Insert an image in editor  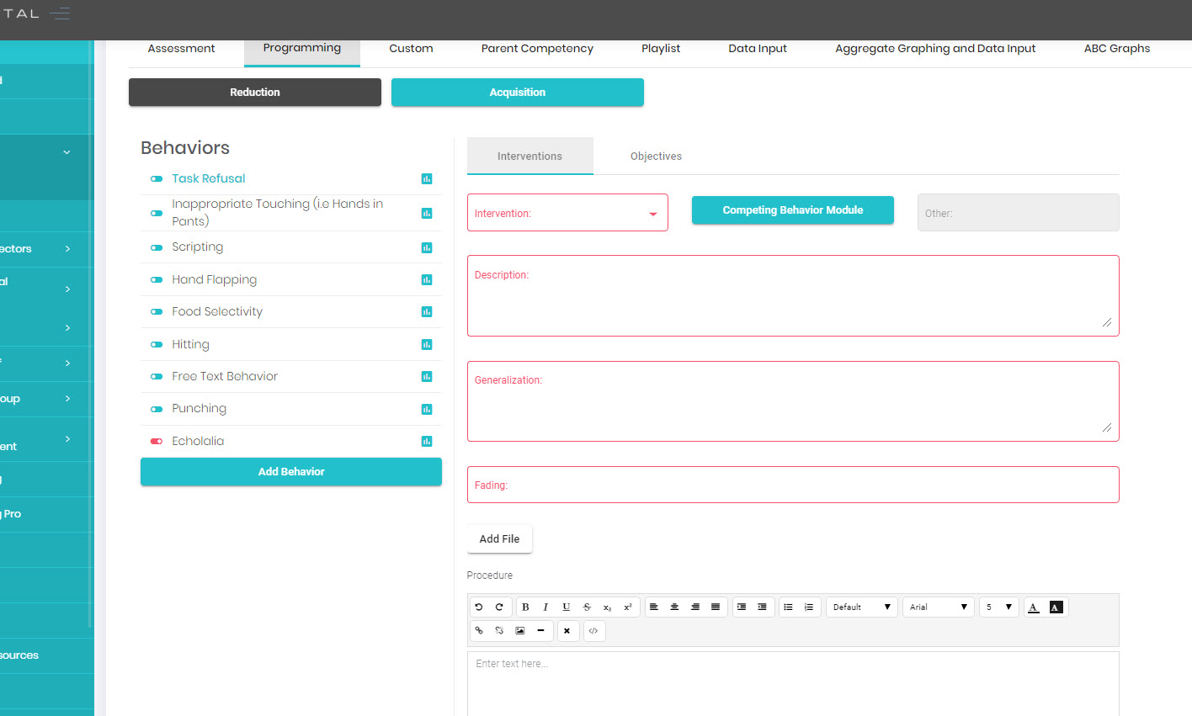pos(520,630)
